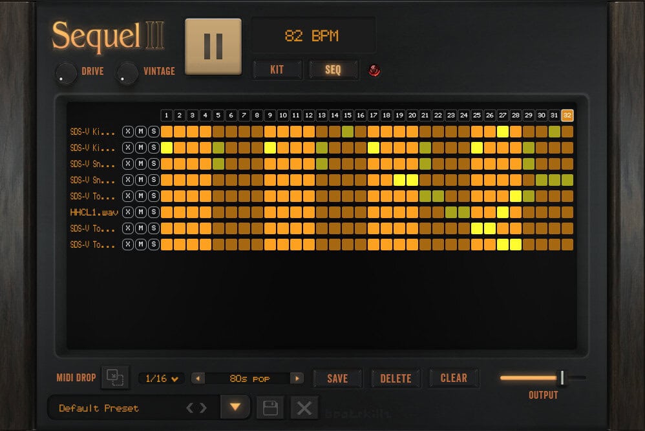Screen dimensions: 645x431
Task: Click the Vintage knob
Action: click(127, 72)
